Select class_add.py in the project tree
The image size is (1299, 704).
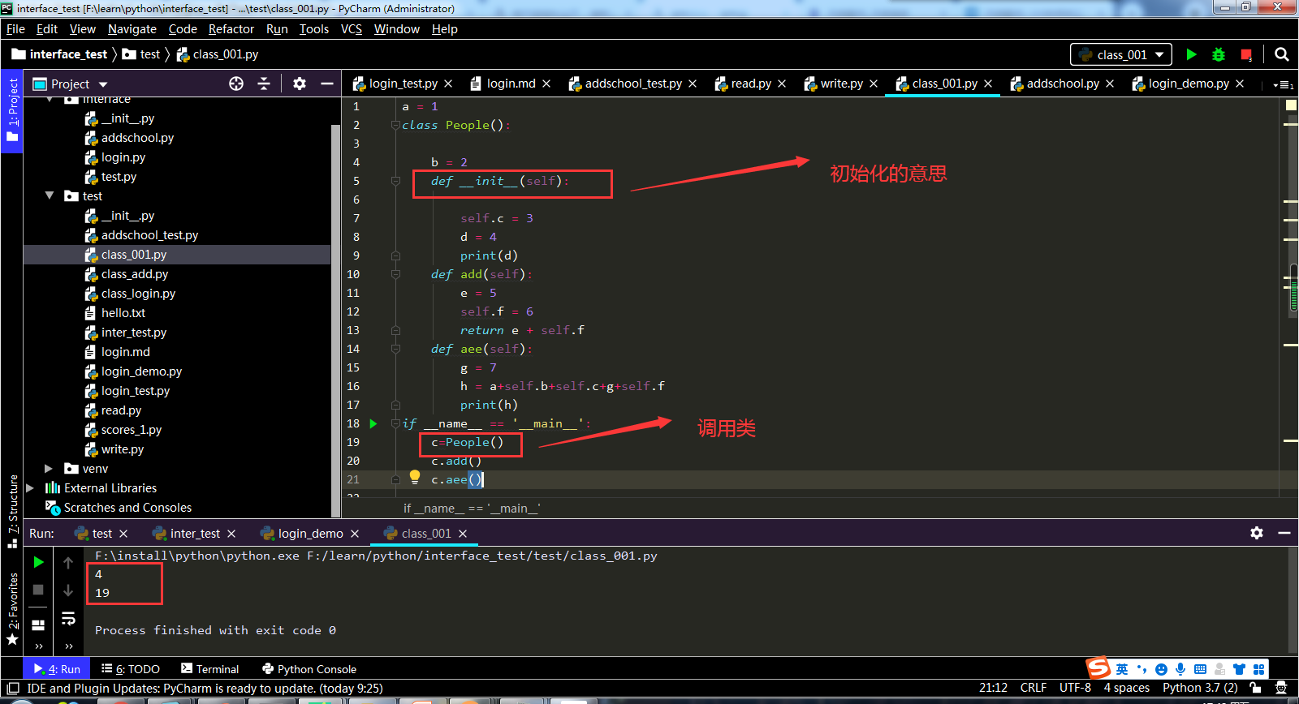pos(135,274)
